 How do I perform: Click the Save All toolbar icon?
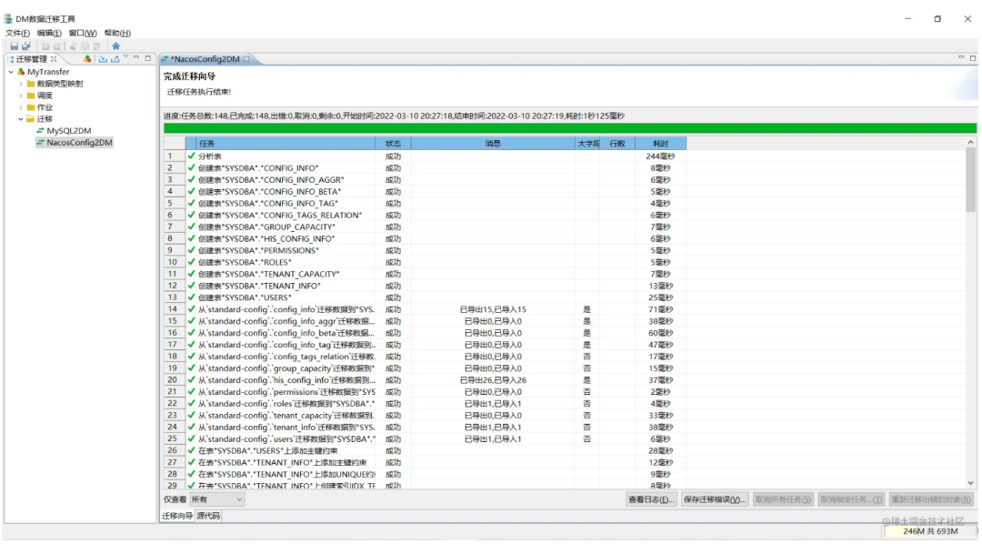pos(25,45)
